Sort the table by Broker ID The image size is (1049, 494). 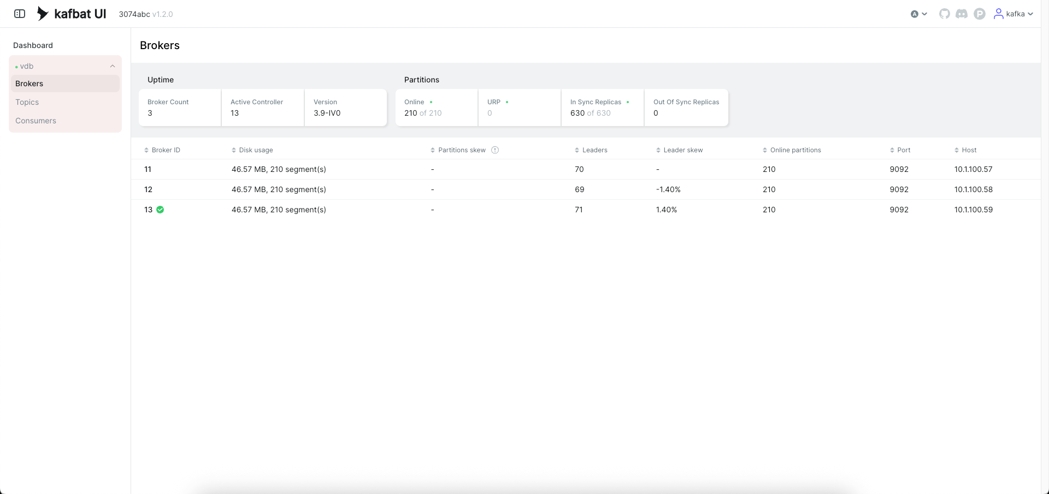click(146, 150)
